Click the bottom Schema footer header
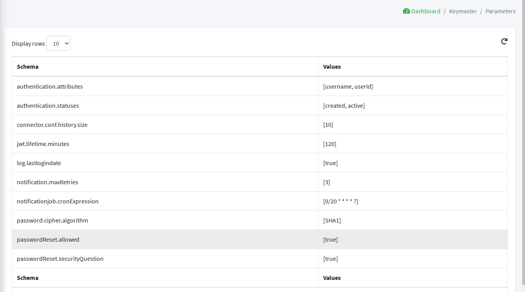The width and height of the screenshot is (525, 292). 28,278
